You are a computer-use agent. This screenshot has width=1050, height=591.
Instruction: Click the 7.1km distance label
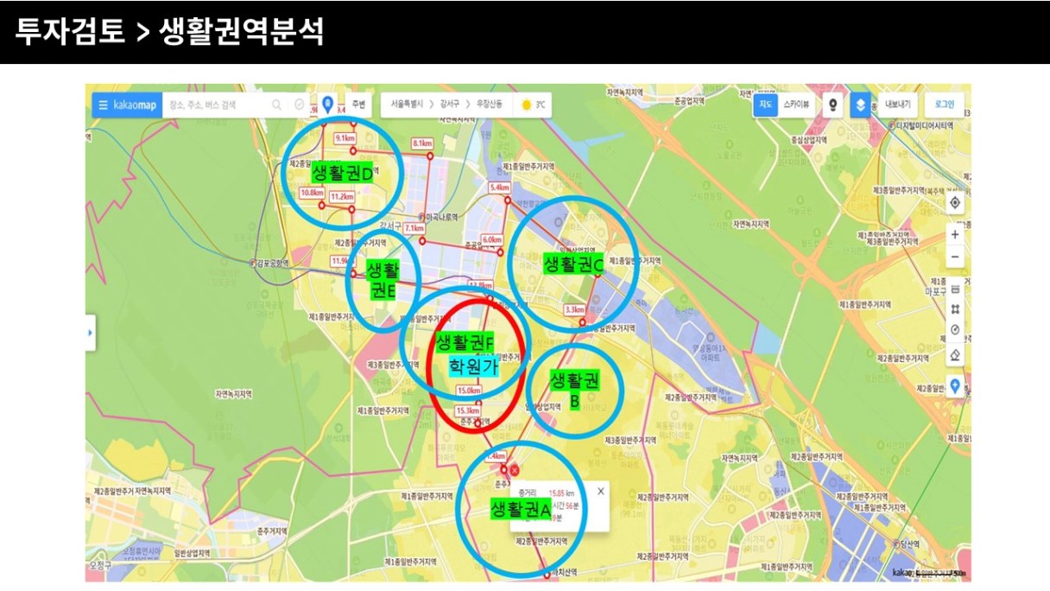(x=414, y=228)
